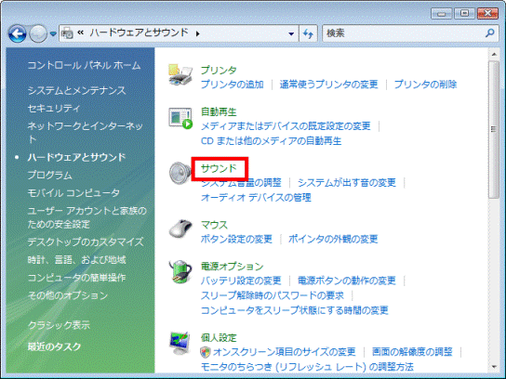Select デスクトップのカスタマイズ in sidebar
506x379 pixels.
[x=86, y=242]
